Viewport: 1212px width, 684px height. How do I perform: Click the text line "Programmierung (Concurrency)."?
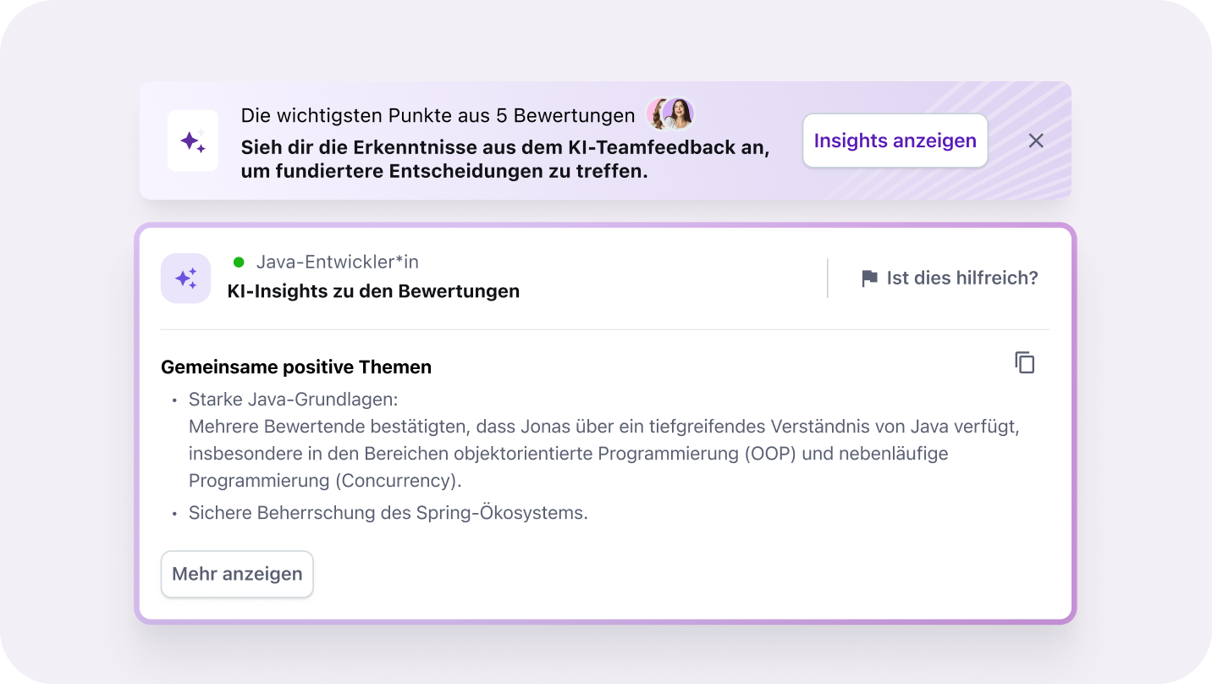click(324, 481)
